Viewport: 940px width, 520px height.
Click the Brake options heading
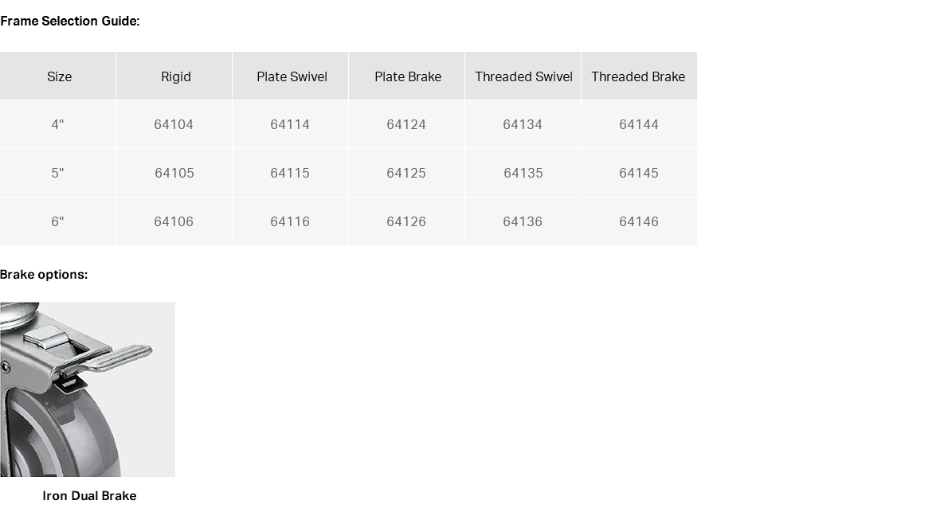(x=44, y=275)
